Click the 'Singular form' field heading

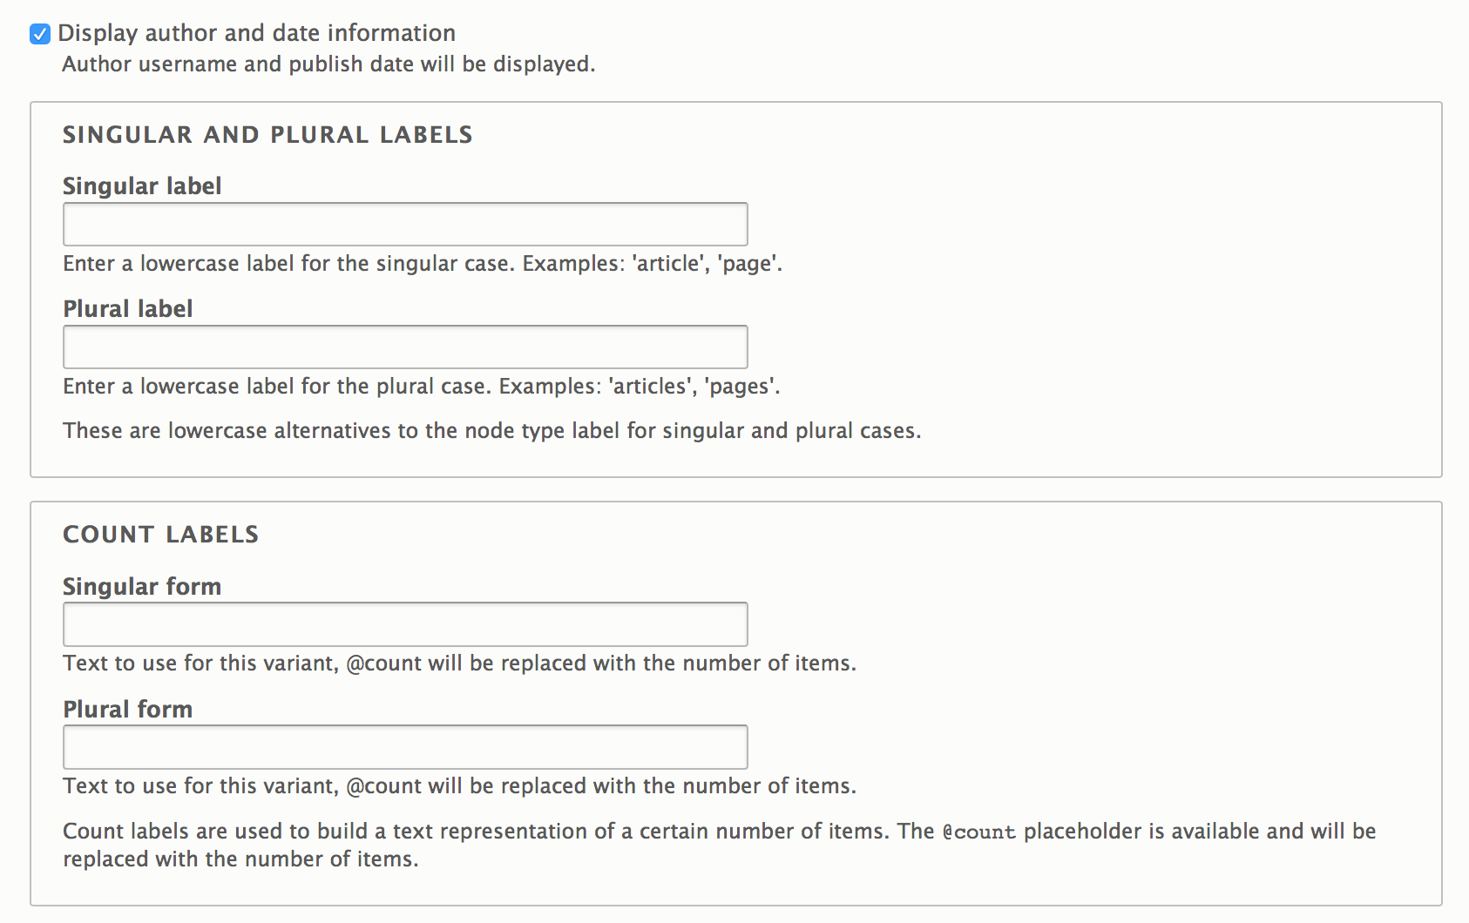(x=142, y=587)
